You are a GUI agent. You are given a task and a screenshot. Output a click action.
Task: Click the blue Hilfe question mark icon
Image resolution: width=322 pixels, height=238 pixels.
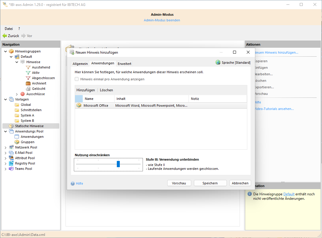(73, 183)
